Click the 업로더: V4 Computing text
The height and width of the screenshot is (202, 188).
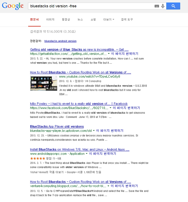point(88,81)
